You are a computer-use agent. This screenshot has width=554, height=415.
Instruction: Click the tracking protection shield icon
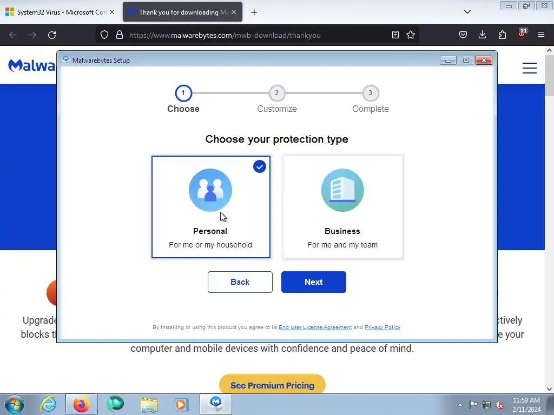(x=104, y=35)
